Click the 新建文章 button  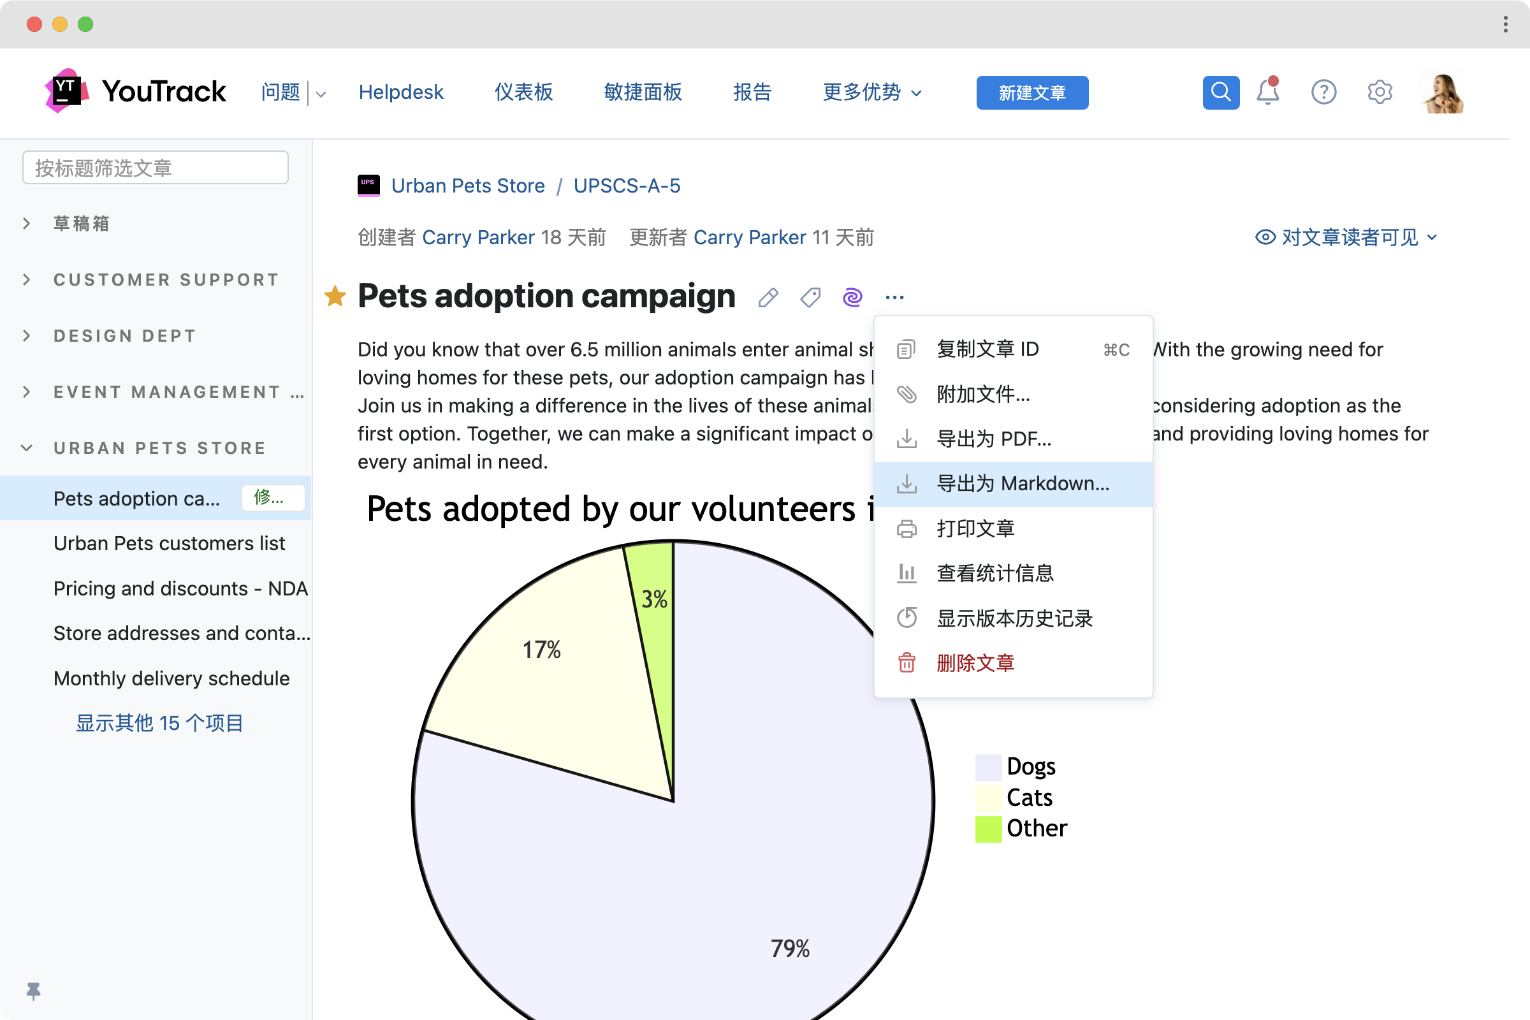coord(1031,92)
